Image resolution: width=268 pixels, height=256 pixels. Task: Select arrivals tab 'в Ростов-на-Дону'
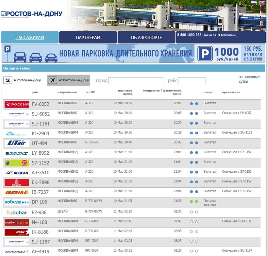[23, 80]
